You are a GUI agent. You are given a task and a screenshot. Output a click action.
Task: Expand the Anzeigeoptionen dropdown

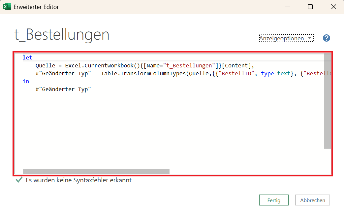coord(286,38)
